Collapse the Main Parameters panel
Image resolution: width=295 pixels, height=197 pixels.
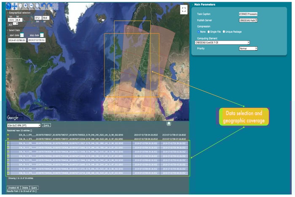(x=193, y=5)
